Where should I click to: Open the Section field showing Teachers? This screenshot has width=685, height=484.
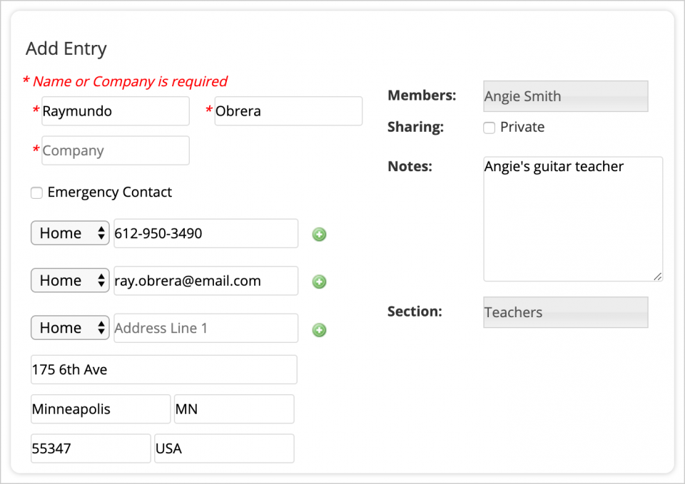(x=566, y=312)
